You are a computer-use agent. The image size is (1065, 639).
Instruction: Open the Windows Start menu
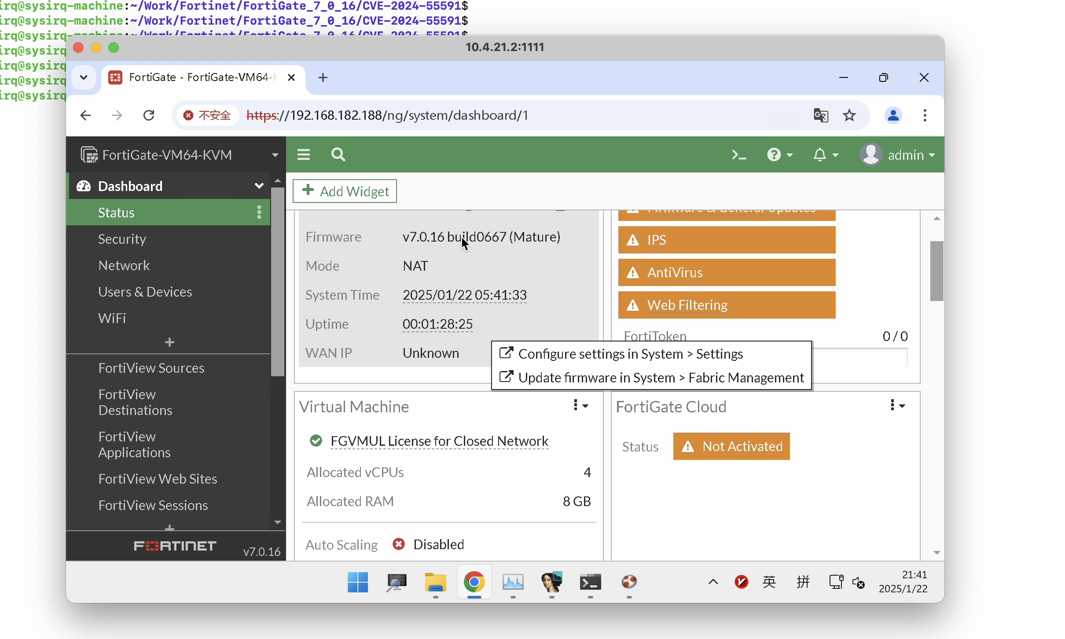tap(358, 582)
